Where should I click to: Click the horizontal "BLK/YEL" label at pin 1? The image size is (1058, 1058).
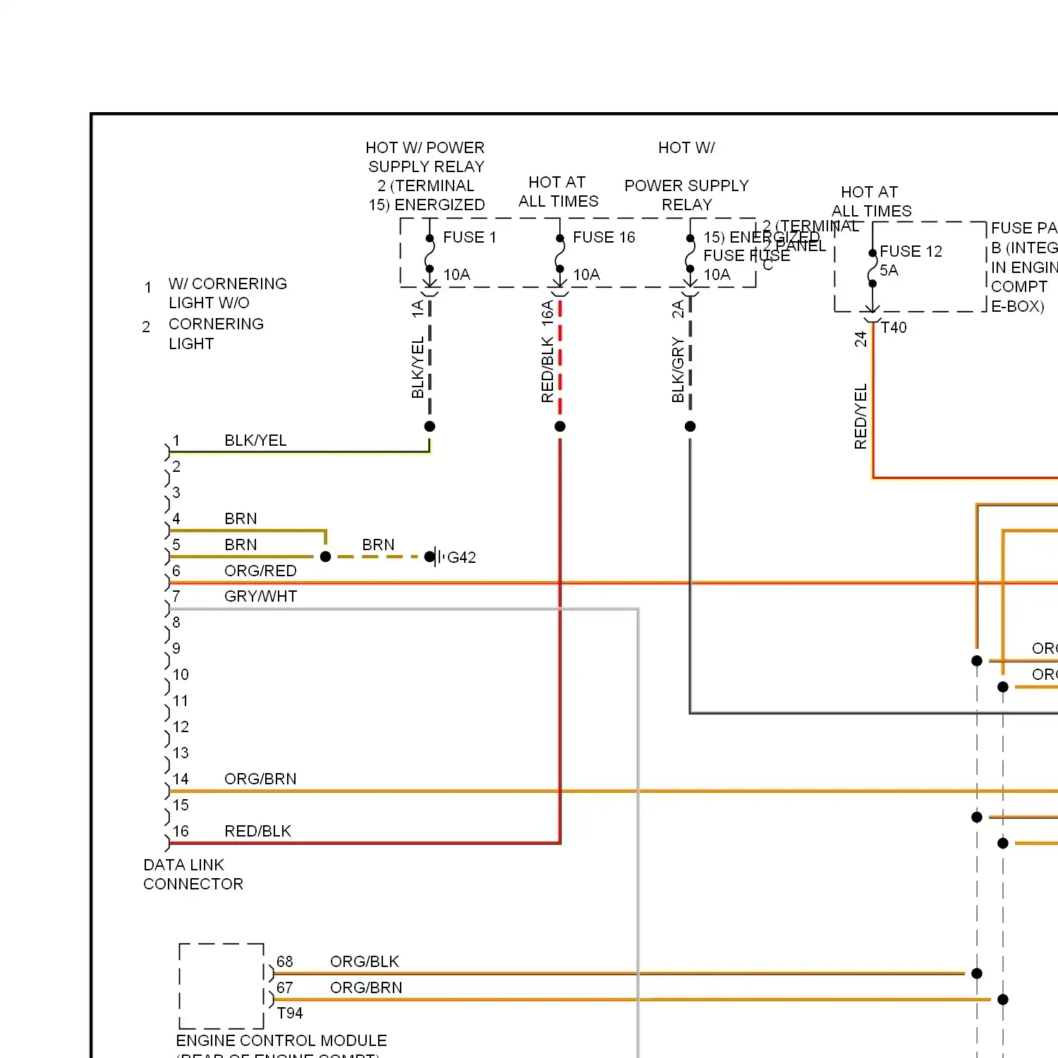coord(255,441)
